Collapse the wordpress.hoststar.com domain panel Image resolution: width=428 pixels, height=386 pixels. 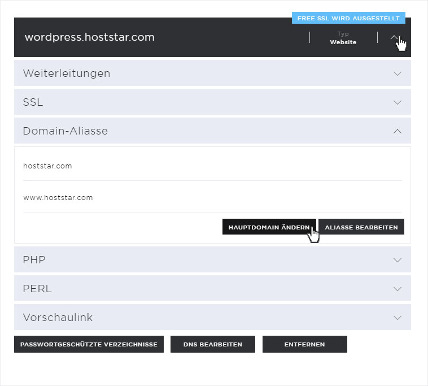[x=394, y=37]
